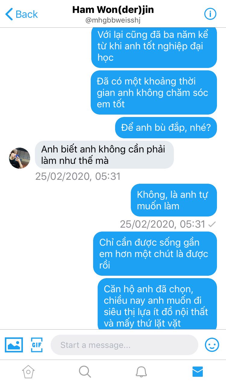Screen dimensions: 226x390
Task: Select the 'Không, là anh tự muốn làm' bubble
Action: 174,200
